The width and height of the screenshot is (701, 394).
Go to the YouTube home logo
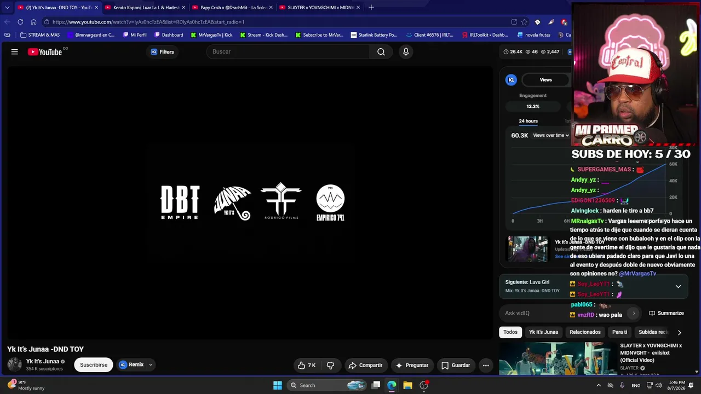coord(45,52)
